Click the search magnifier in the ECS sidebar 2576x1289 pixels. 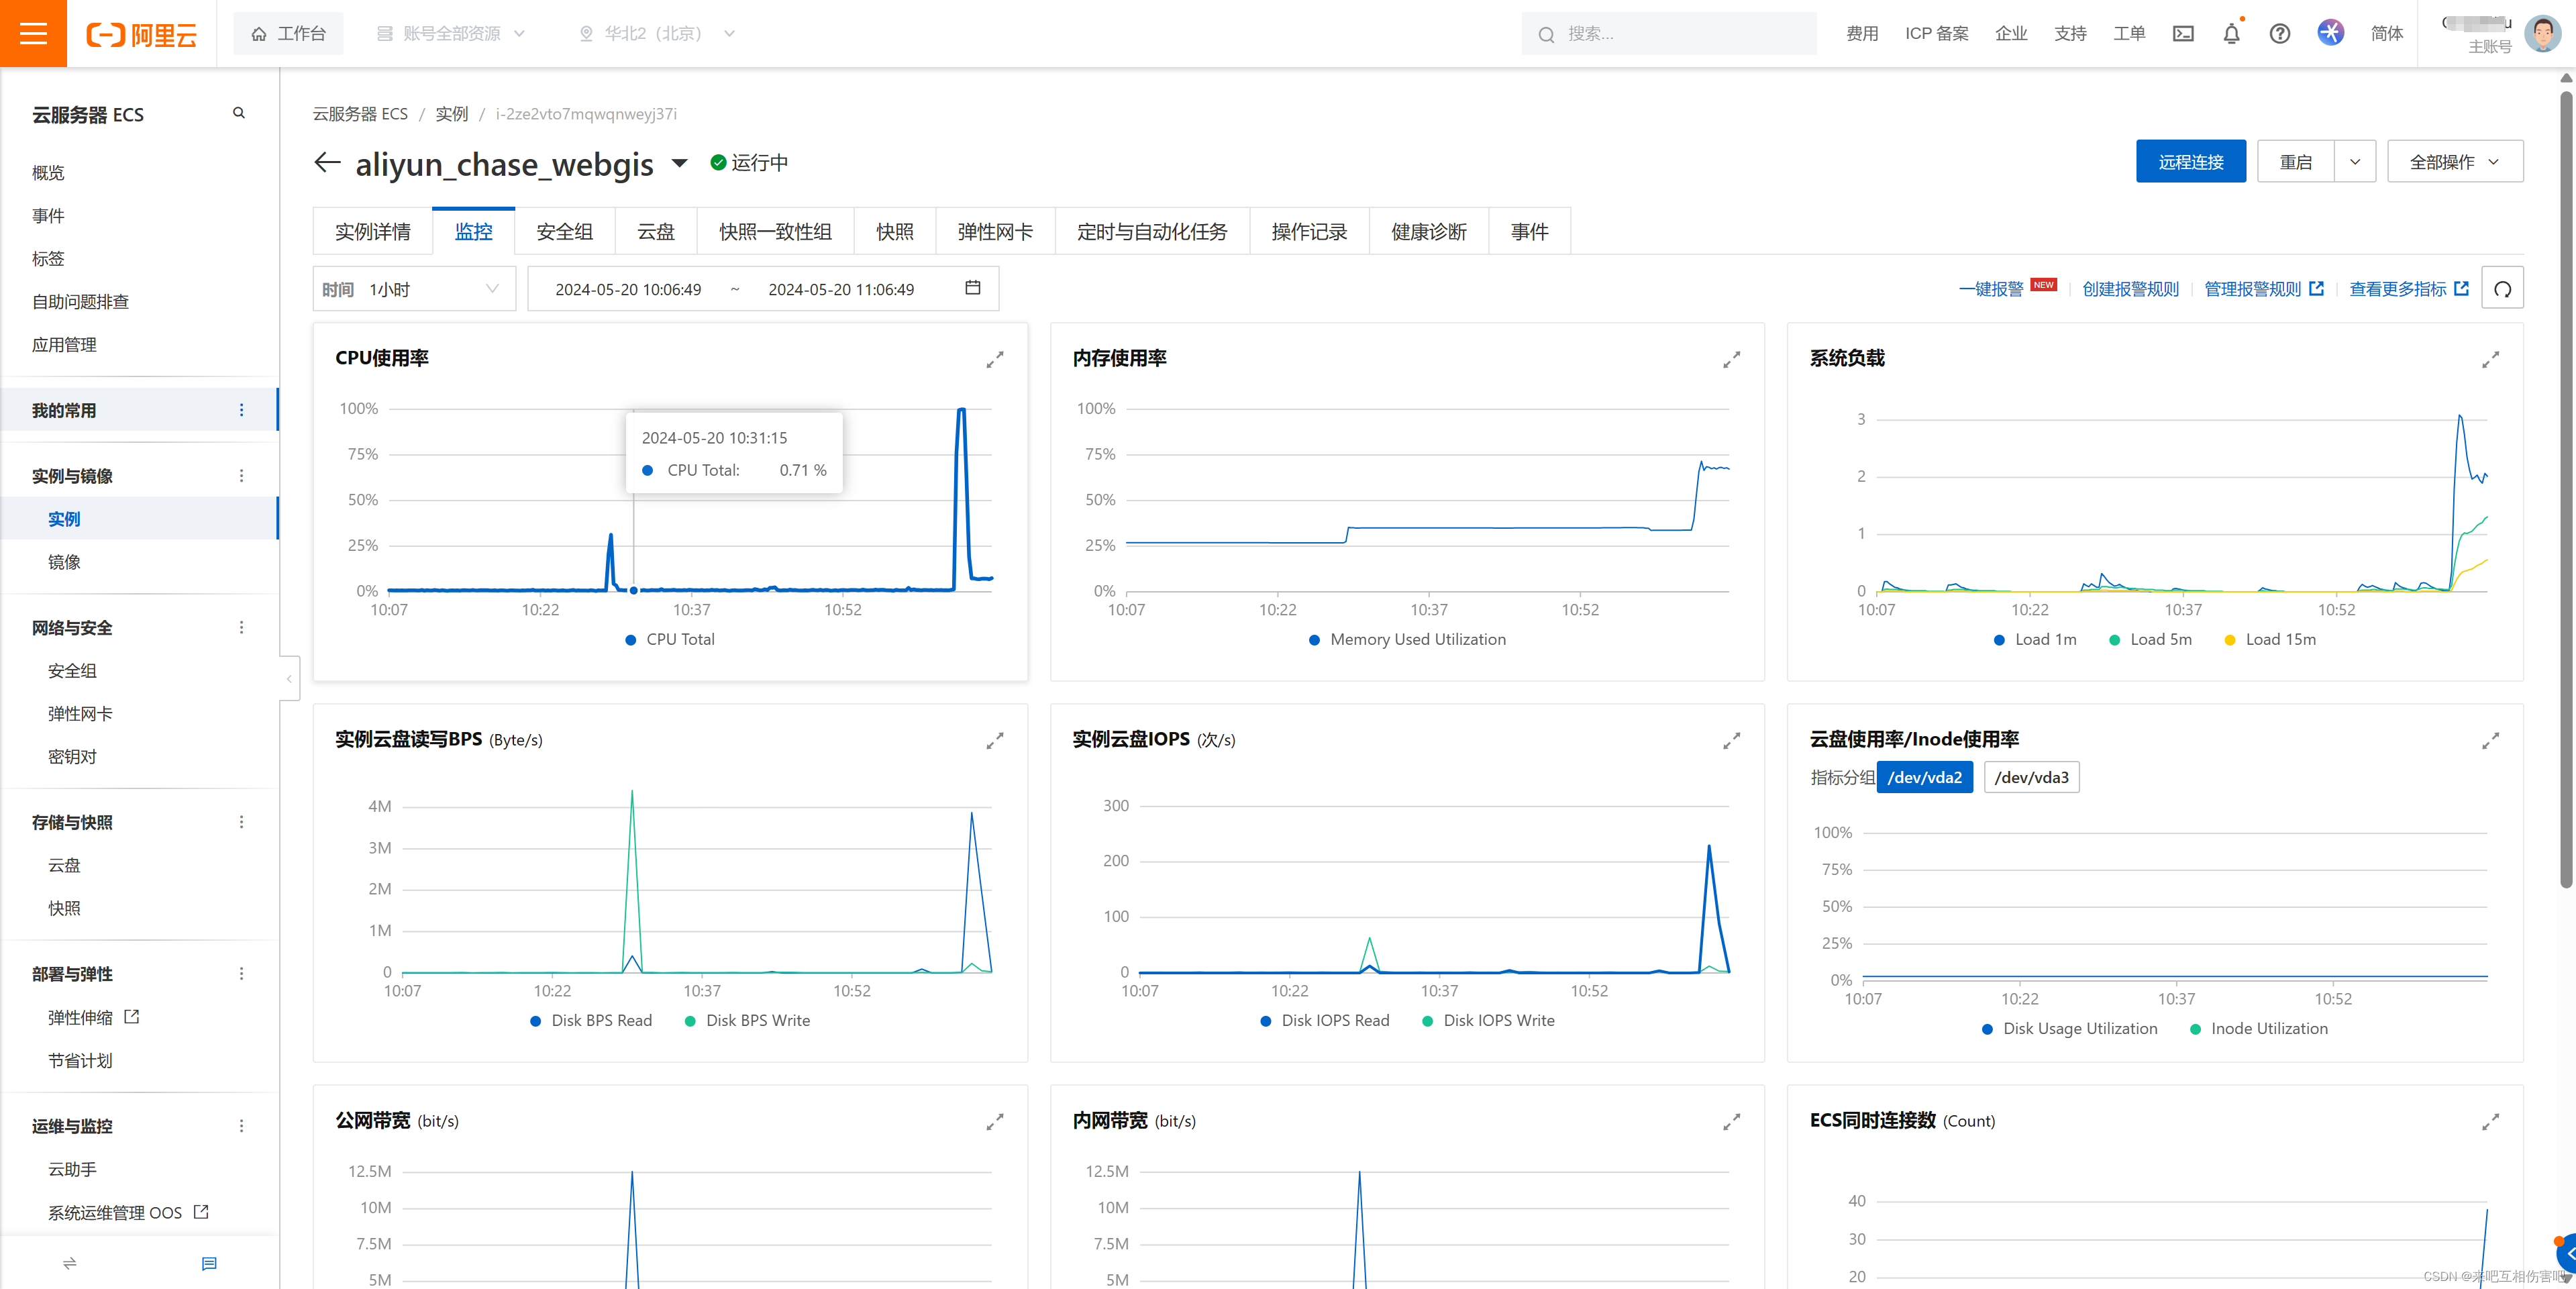(238, 113)
